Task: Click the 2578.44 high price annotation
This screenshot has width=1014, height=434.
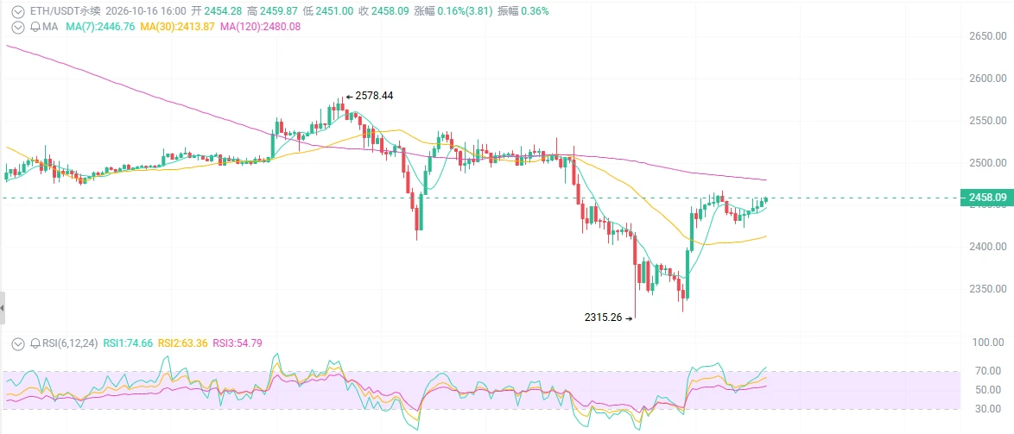Action: 375,96
